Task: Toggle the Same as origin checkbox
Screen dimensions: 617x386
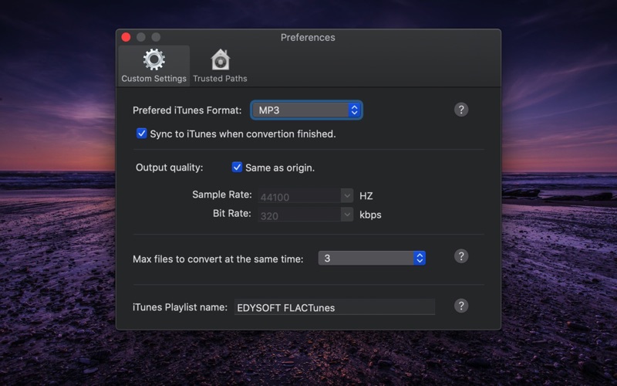Action: point(237,167)
